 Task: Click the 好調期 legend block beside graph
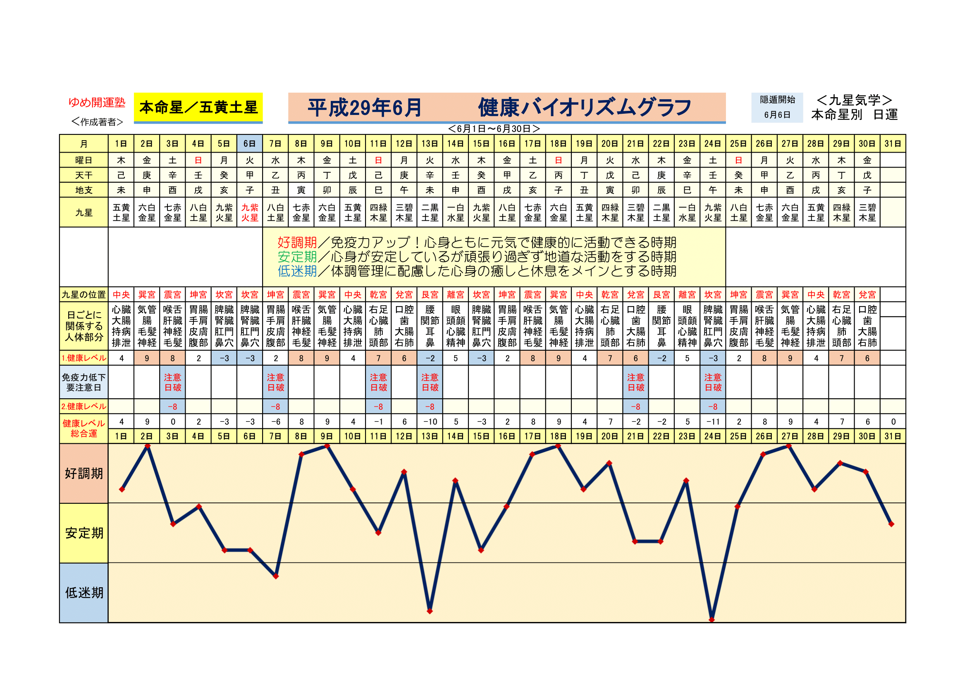[84, 474]
